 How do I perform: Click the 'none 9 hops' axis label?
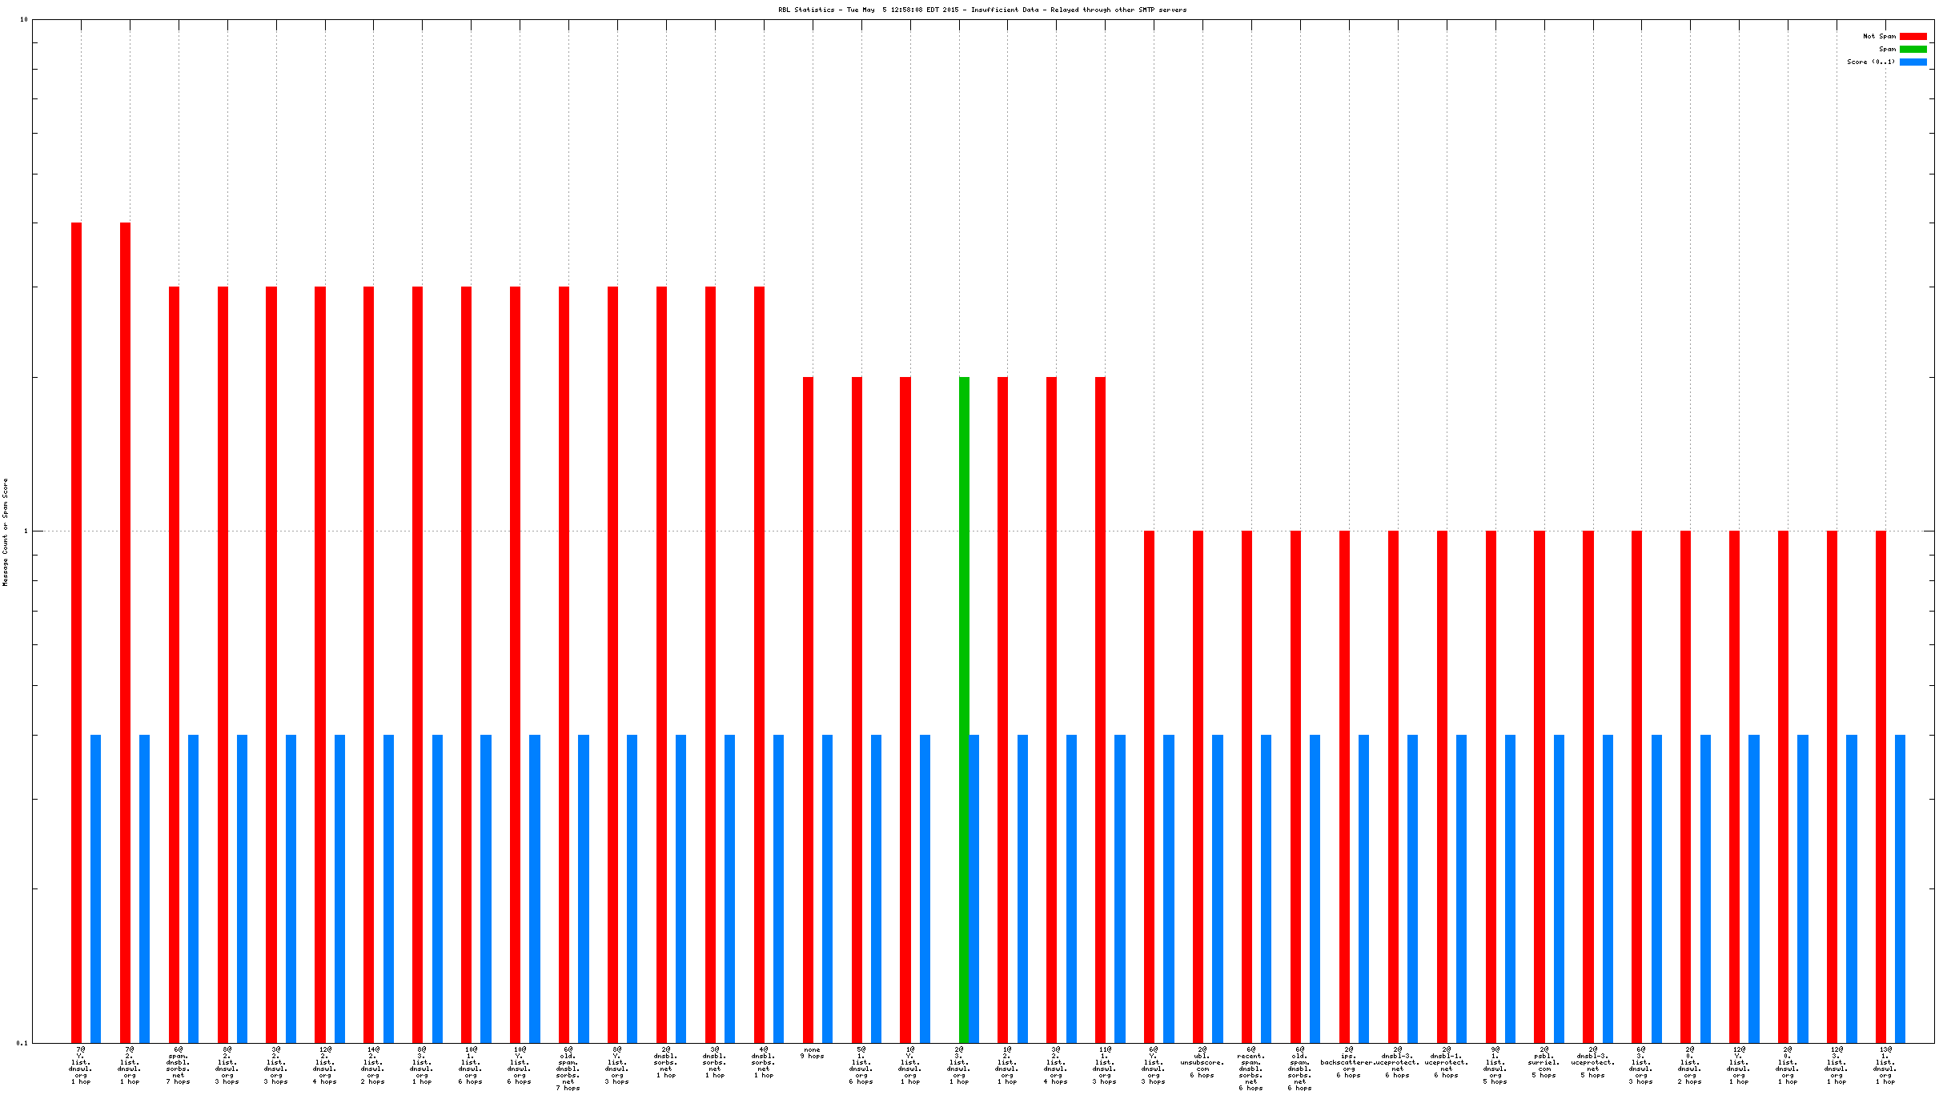pos(812,1053)
